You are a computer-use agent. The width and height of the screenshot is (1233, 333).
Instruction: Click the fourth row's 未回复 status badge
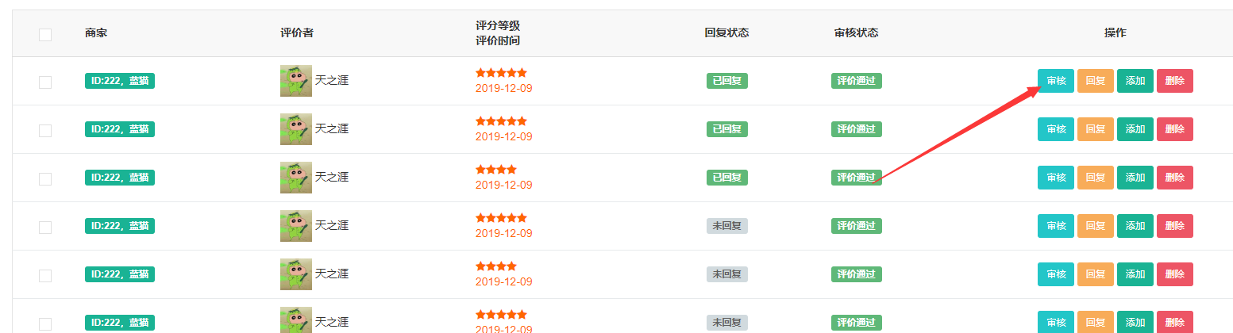(727, 226)
